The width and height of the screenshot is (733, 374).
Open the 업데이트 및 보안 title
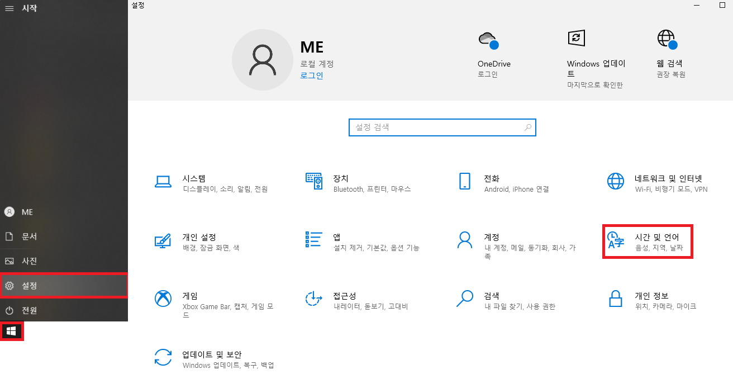pyautogui.click(x=212, y=354)
